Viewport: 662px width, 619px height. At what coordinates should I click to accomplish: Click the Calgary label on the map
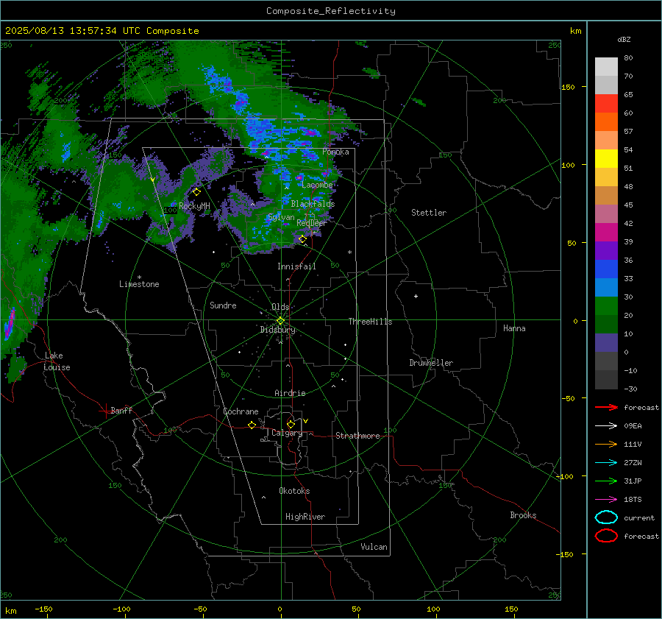pyautogui.click(x=287, y=433)
